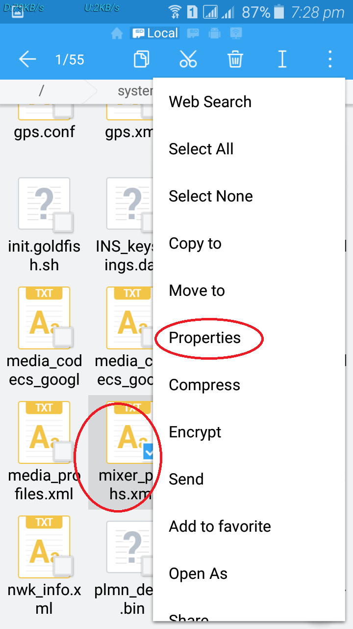Check the media_profiles.xml checkbox

coord(63,452)
